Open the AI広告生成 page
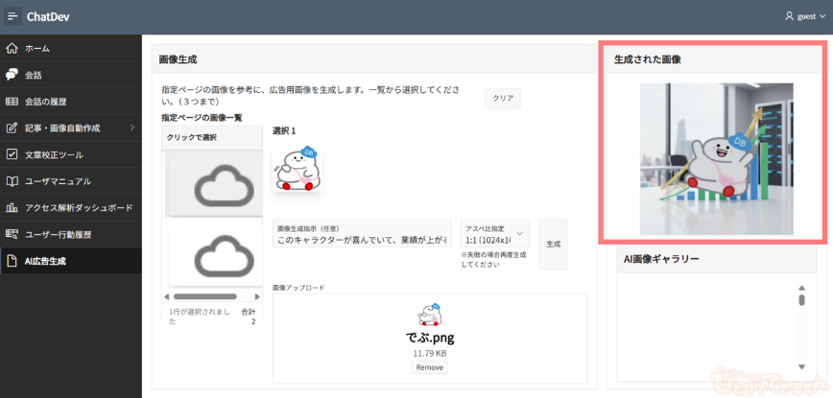Screen dimensions: 833x398 pyautogui.click(x=45, y=261)
